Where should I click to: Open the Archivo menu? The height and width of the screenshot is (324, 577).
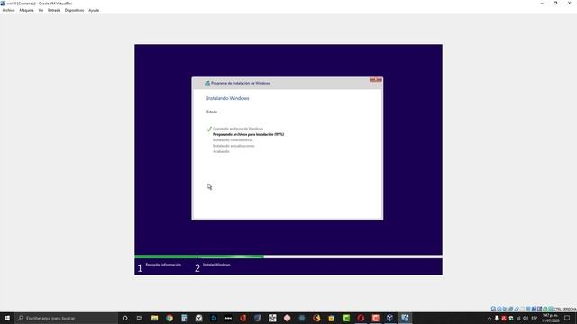tap(8, 10)
